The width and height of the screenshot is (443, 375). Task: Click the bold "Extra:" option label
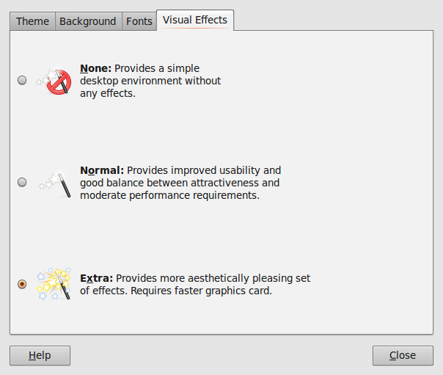[96, 278]
